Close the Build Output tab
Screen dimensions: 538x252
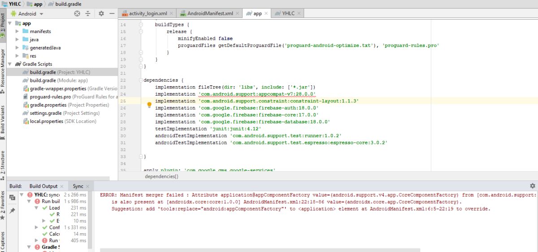[x=62, y=186]
